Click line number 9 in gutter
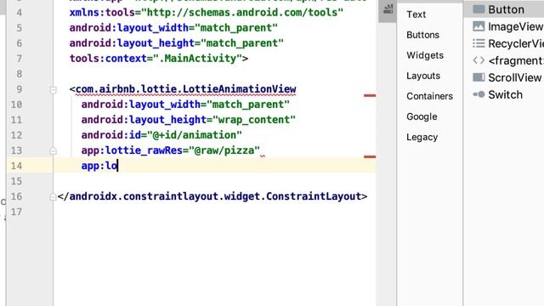Viewport: 544px width, 306px height. (19, 89)
